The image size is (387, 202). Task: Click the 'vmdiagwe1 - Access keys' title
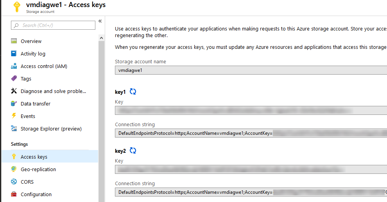tap(66, 5)
